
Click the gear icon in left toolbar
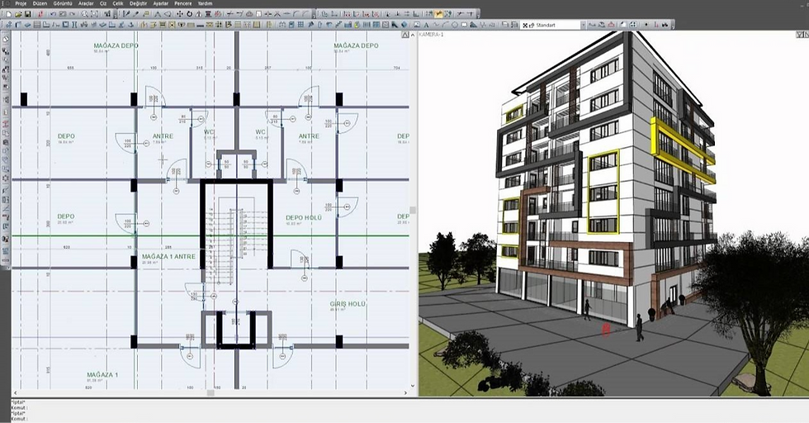[x=7, y=178]
